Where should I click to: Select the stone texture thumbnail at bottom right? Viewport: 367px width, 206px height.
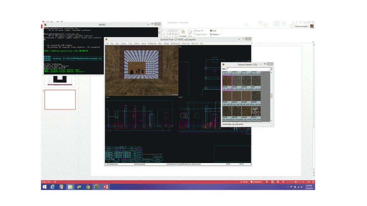point(256,111)
